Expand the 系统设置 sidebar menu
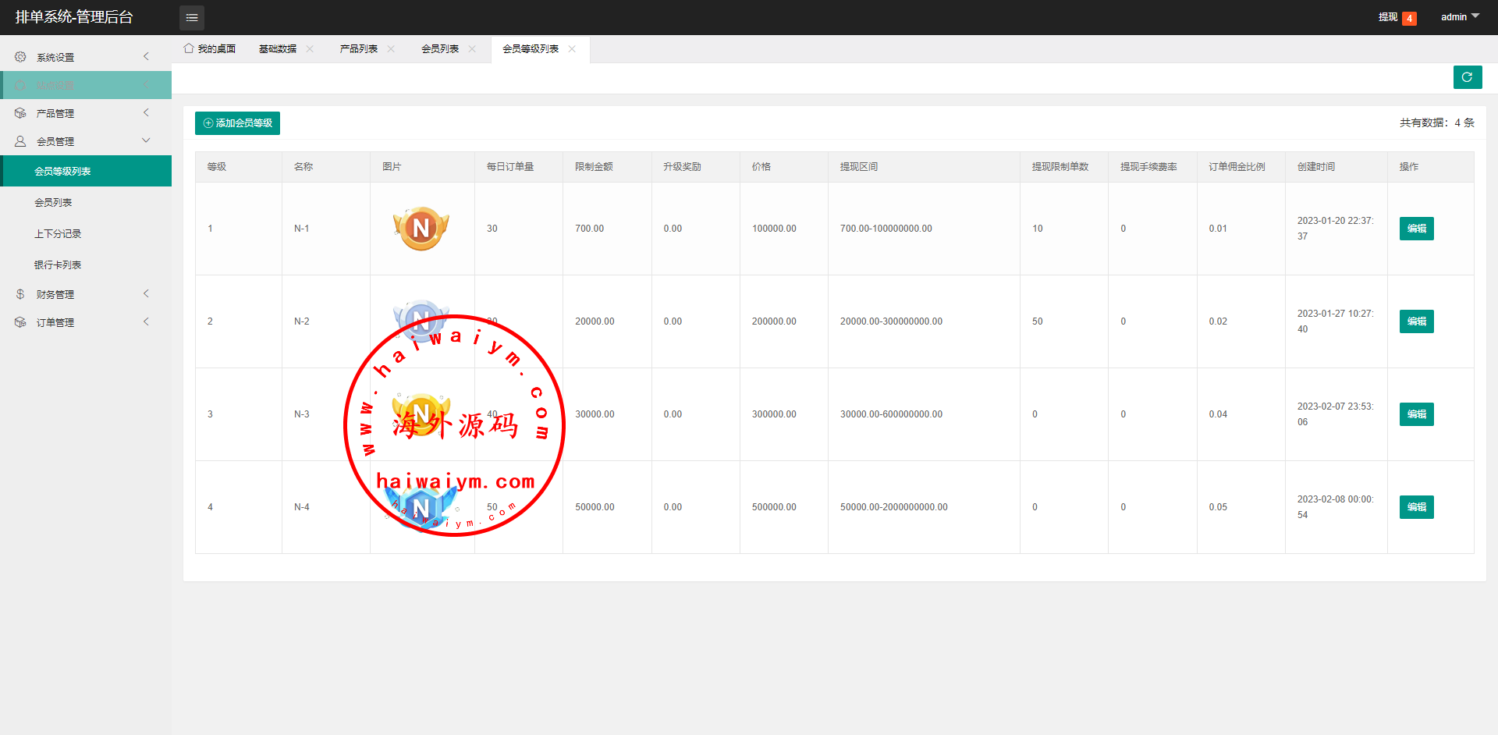 coord(86,57)
